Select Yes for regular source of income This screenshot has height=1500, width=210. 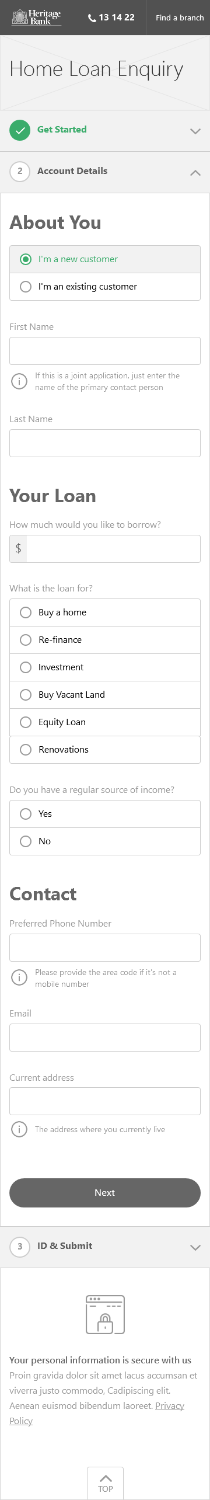(105, 814)
